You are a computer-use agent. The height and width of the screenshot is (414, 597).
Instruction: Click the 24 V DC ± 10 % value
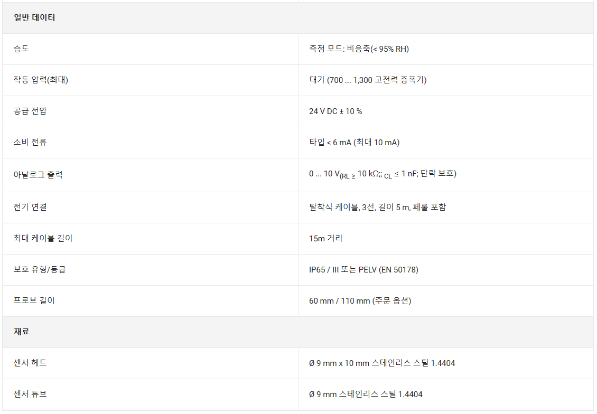[x=335, y=111]
